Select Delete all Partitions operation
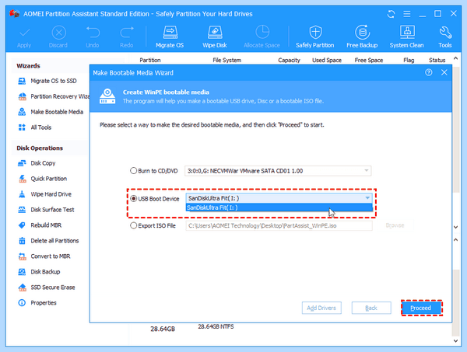Image resolution: width=467 pixels, height=352 pixels. pyautogui.click(x=48, y=241)
